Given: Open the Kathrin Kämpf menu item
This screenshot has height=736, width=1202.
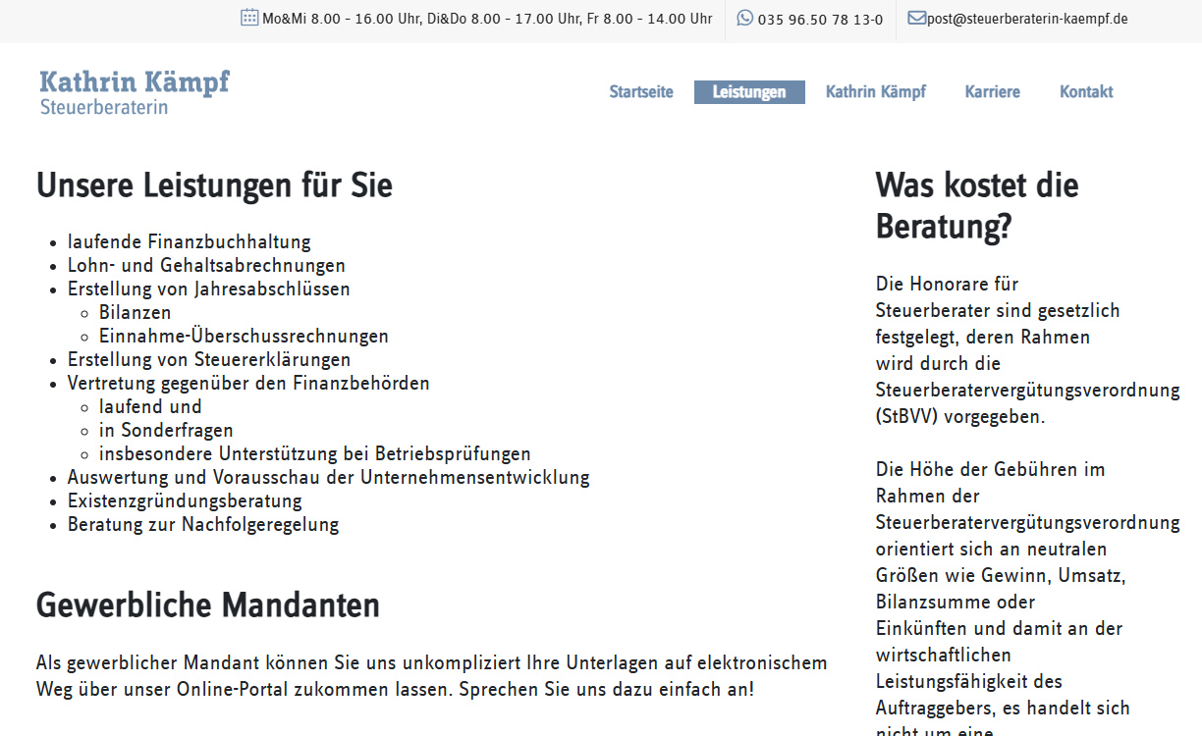Looking at the screenshot, I should (x=876, y=92).
